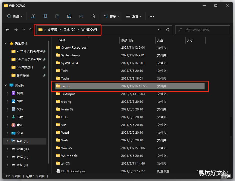Go back with the left arrow
The width and height of the screenshot is (235, 181).
(7, 30)
